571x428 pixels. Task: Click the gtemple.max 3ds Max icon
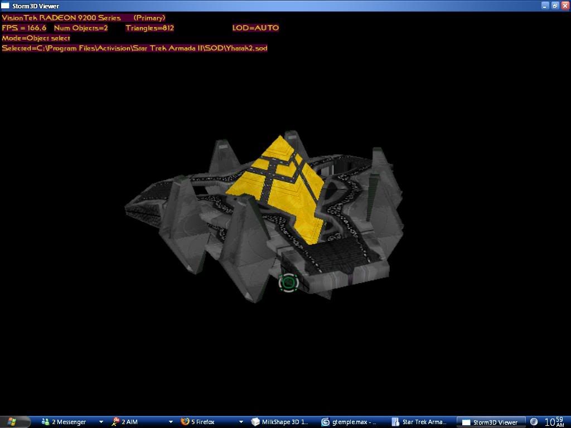point(325,422)
